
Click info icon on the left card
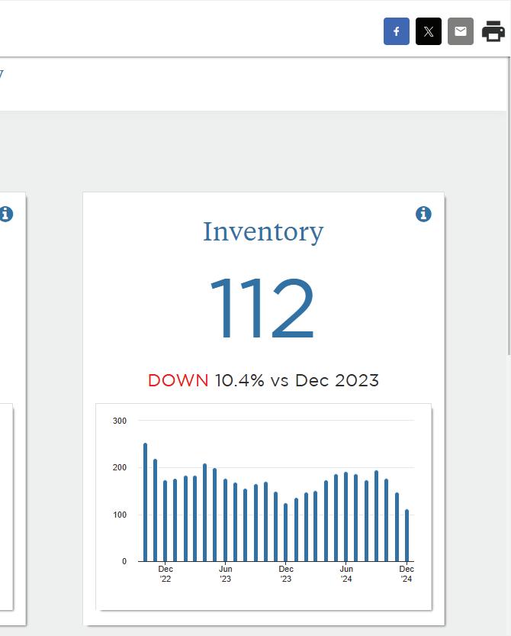[x=5, y=214]
